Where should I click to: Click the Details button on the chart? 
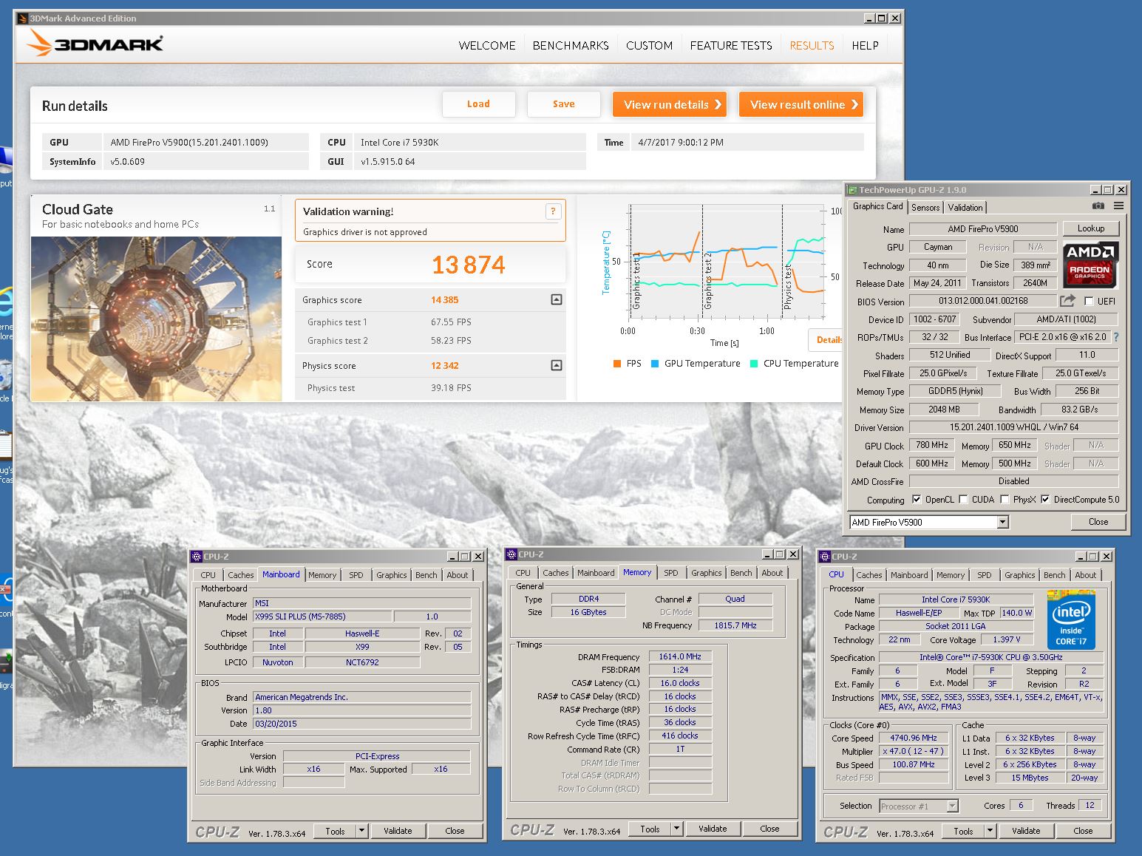pyautogui.click(x=827, y=340)
